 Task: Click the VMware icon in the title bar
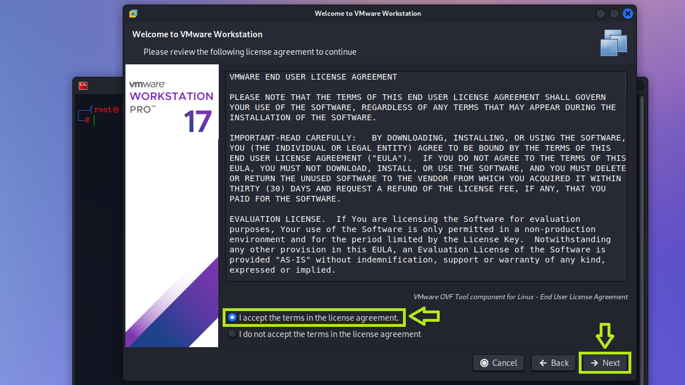[x=133, y=14]
